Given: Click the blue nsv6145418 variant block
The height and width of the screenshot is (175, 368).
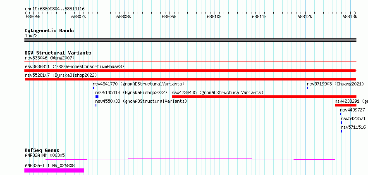Looking at the screenshot, I should pos(97,97).
